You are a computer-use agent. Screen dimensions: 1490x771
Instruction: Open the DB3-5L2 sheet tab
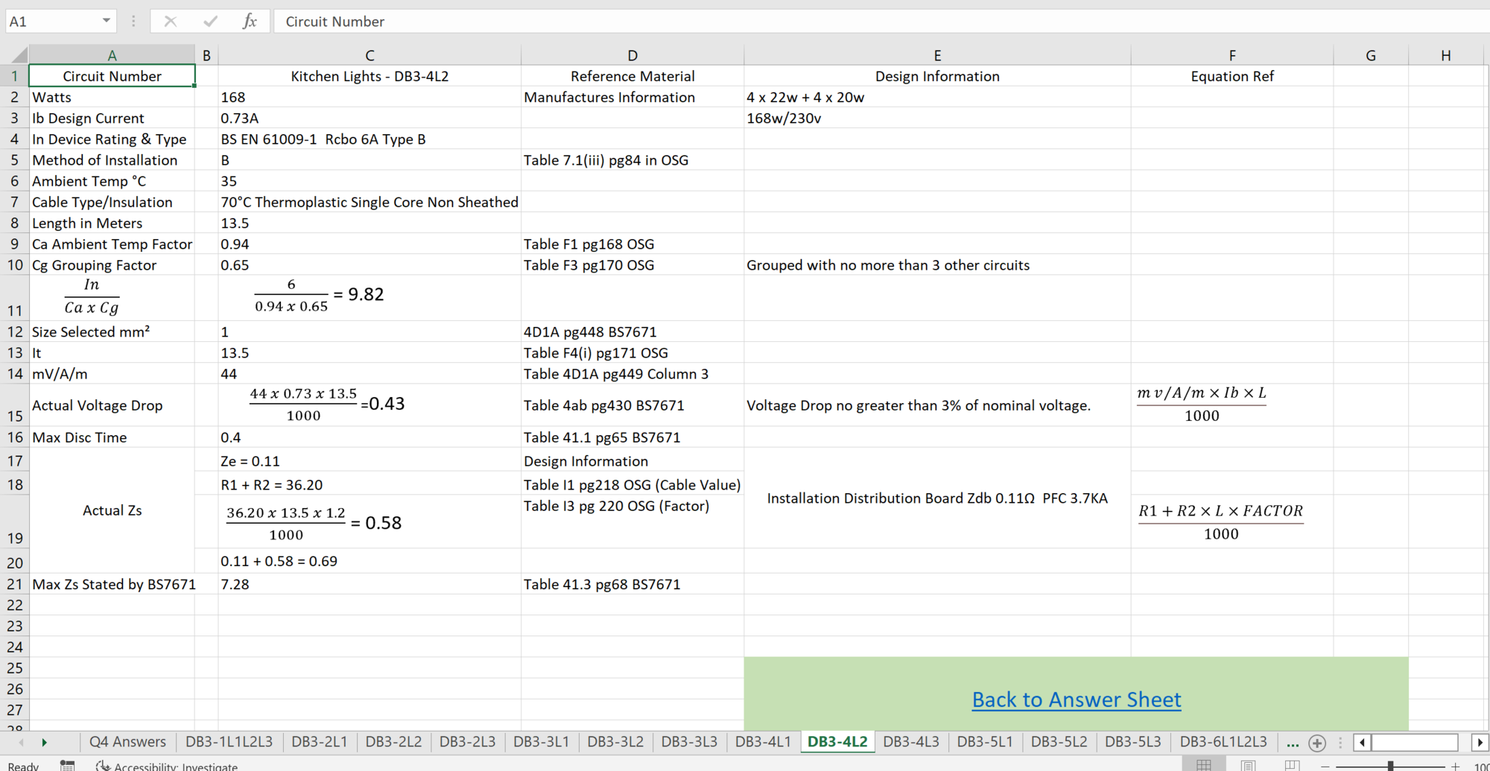[x=1059, y=742]
